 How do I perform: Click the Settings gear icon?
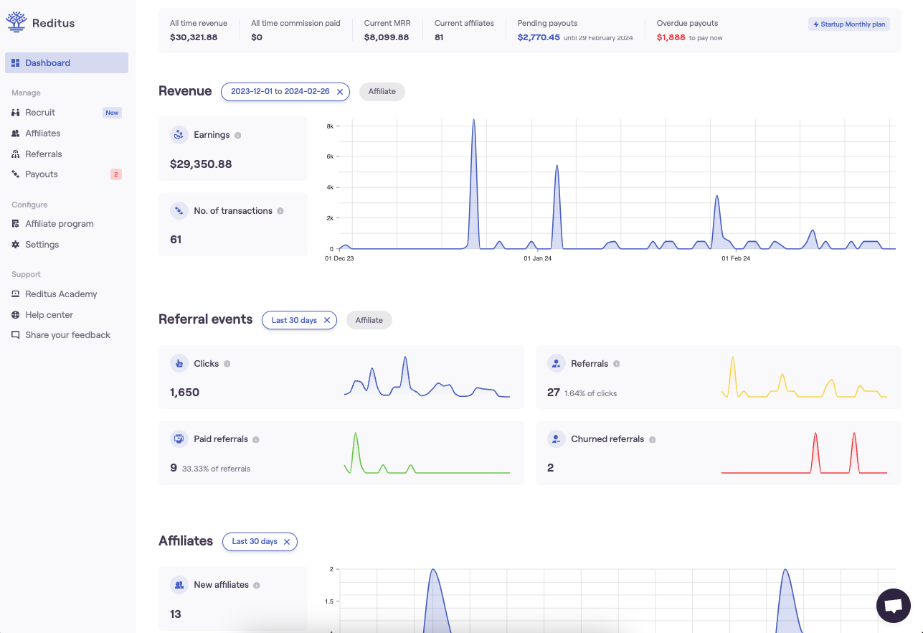[x=15, y=244]
